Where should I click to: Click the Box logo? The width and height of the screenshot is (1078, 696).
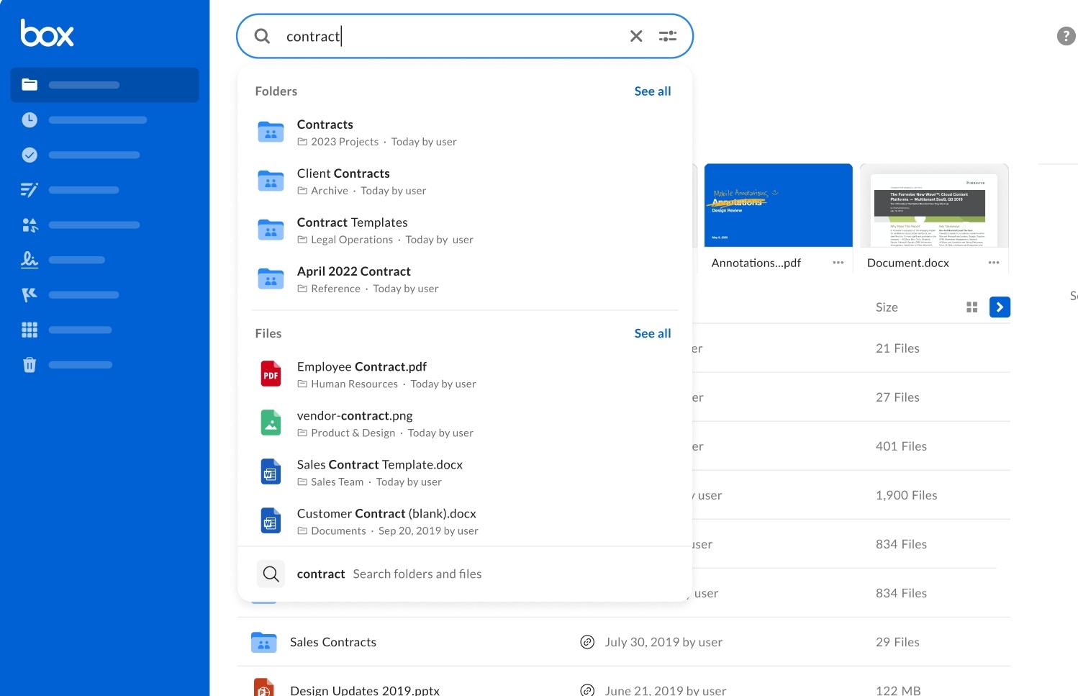pos(47,32)
